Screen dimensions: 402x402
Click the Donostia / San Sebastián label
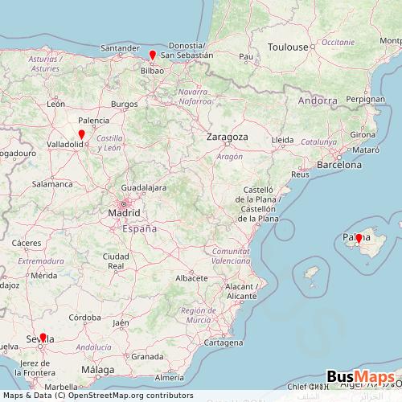187,51
